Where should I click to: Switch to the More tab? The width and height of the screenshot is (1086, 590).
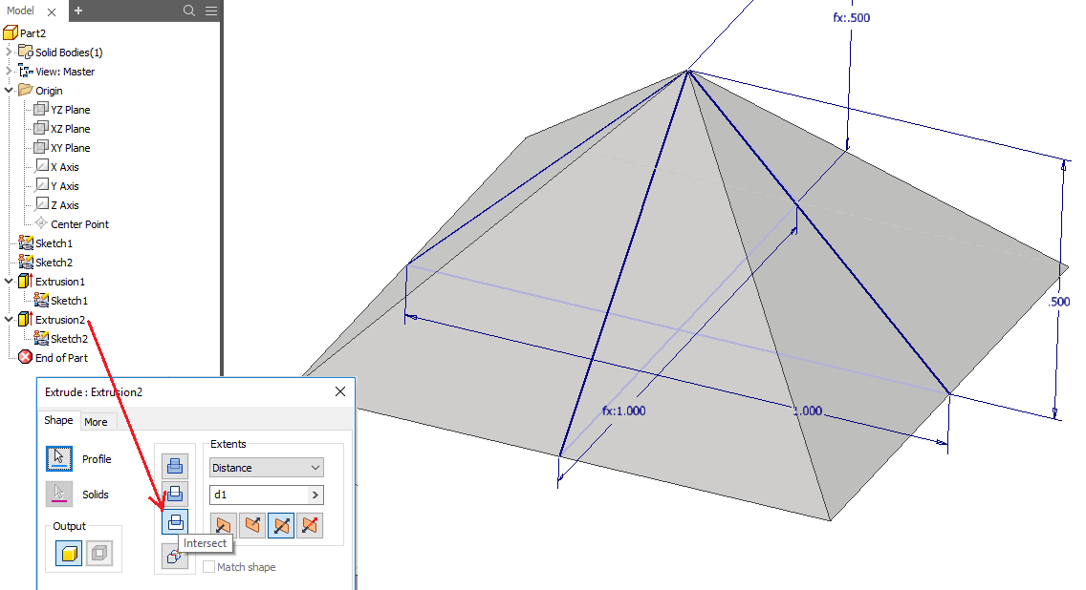pos(96,422)
